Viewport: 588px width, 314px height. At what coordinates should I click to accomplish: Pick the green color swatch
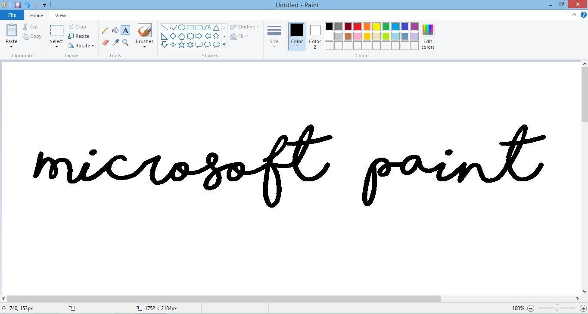386,27
